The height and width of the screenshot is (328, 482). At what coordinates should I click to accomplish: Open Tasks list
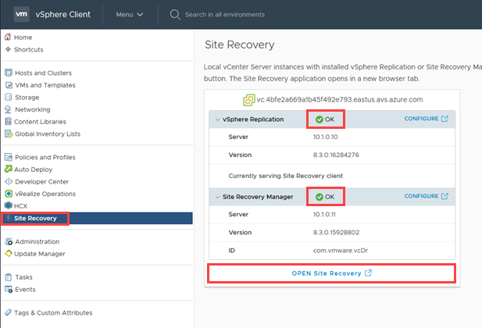click(x=23, y=277)
